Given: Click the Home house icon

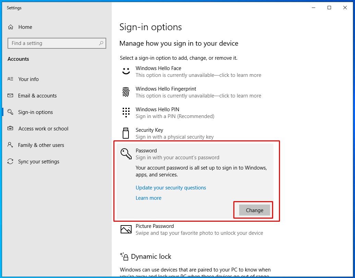Looking at the screenshot, I should (x=10, y=27).
